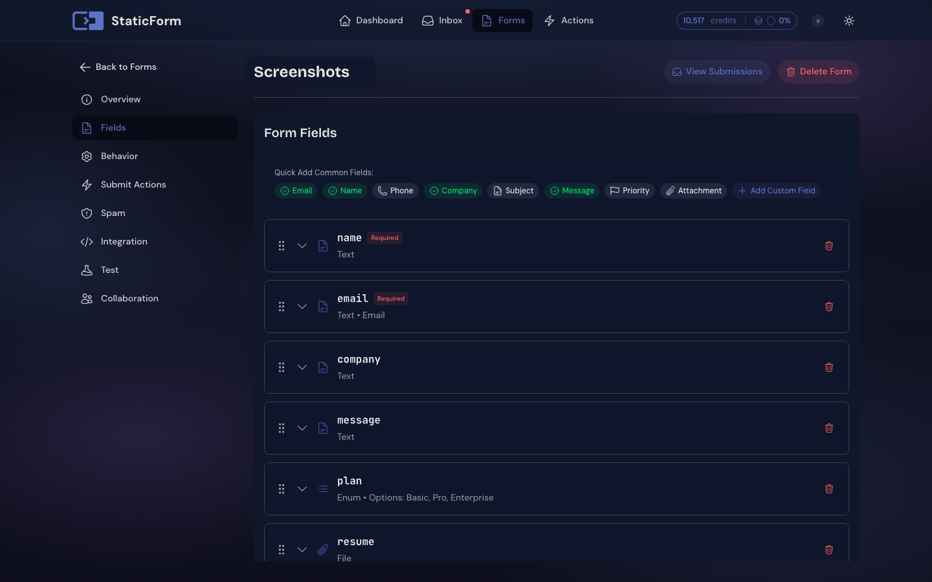Open Integration in the sidebar

point(155,242)
